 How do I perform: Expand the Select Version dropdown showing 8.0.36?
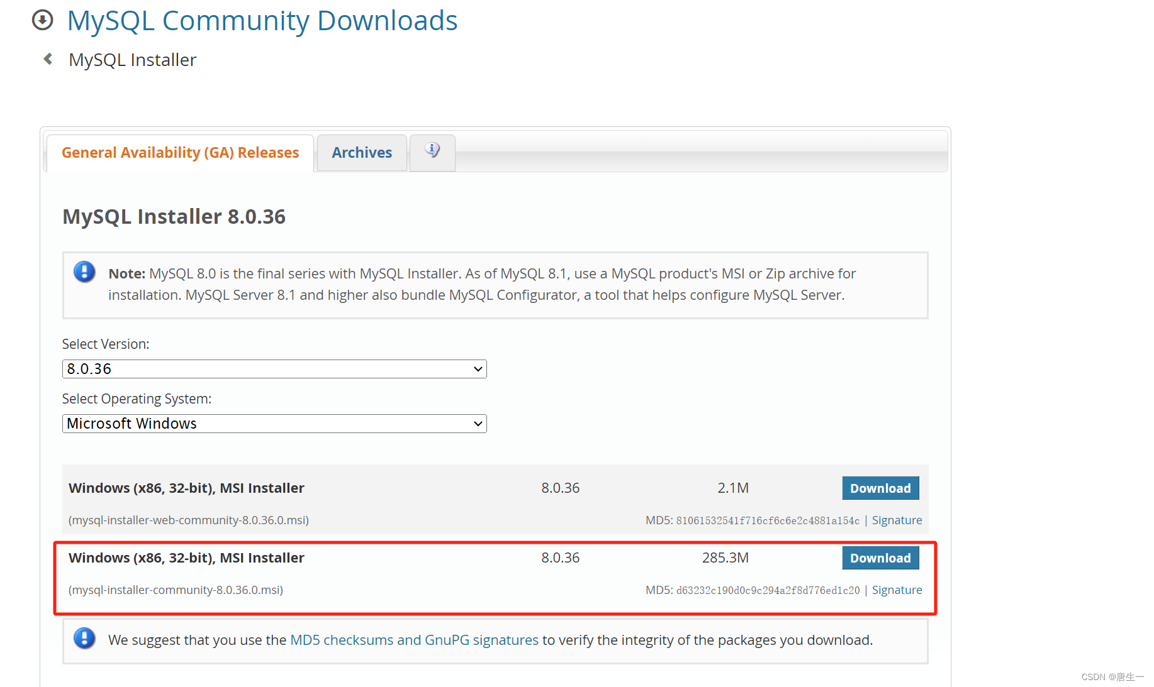[274, 369]
